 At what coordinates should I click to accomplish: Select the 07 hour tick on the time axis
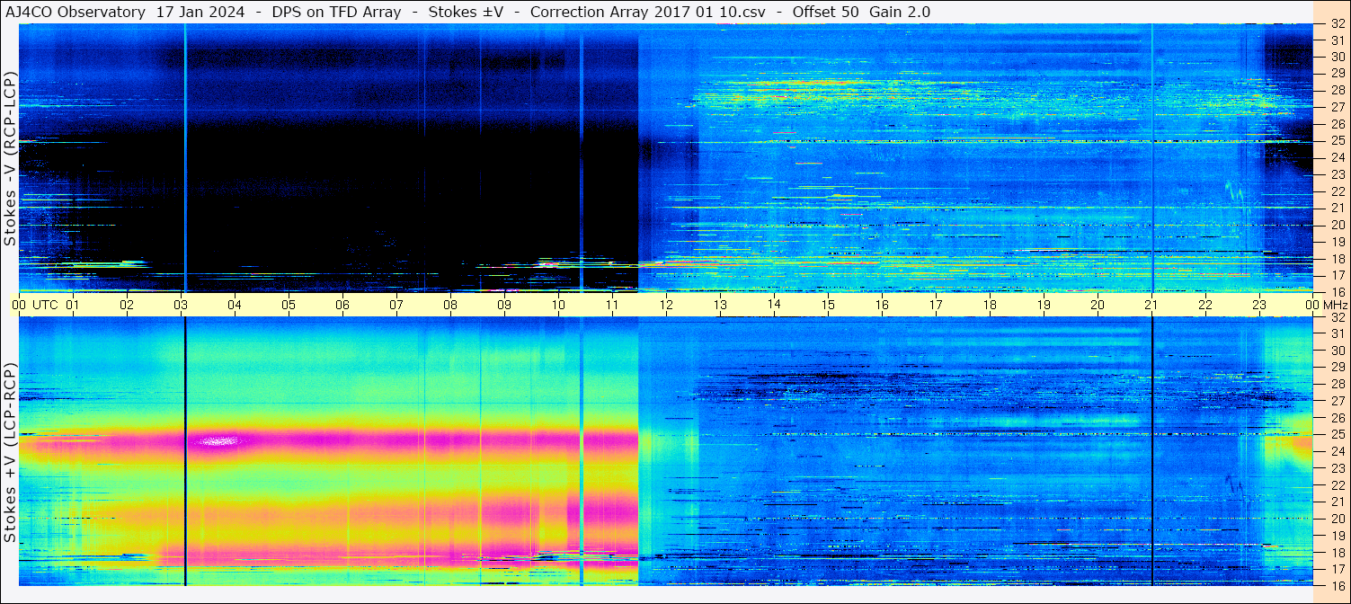(396, 305)
